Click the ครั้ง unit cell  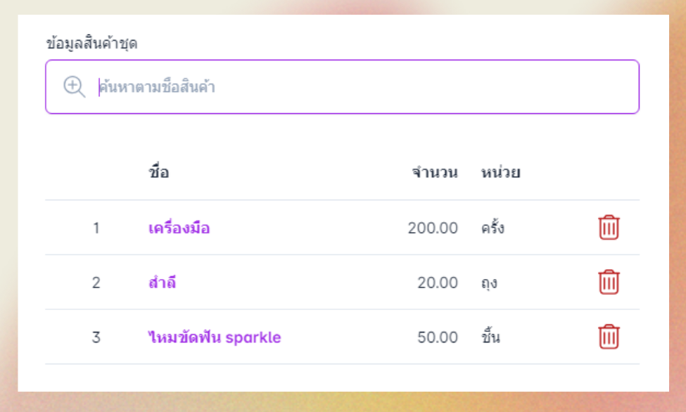pos(493,228)
